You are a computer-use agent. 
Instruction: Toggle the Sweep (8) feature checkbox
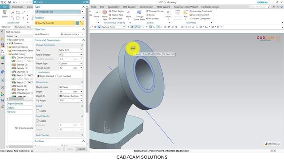(13, 86)
